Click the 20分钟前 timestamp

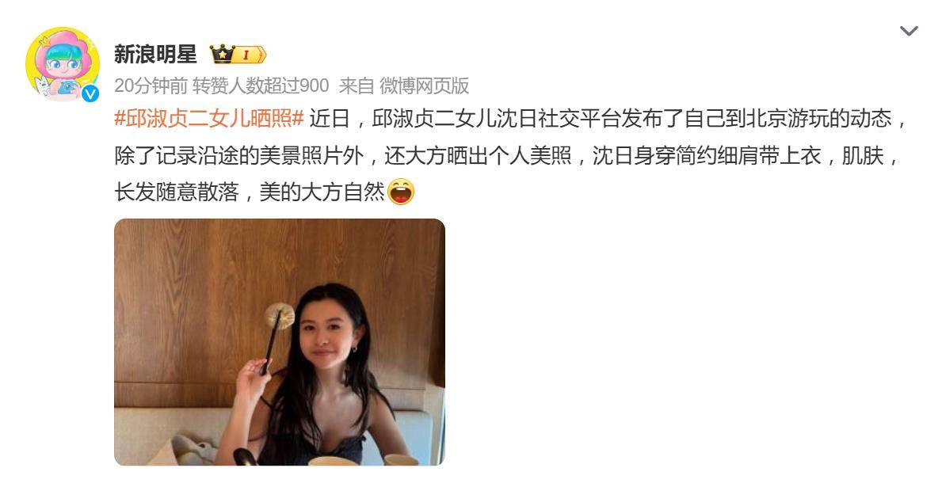click(151, 86)
